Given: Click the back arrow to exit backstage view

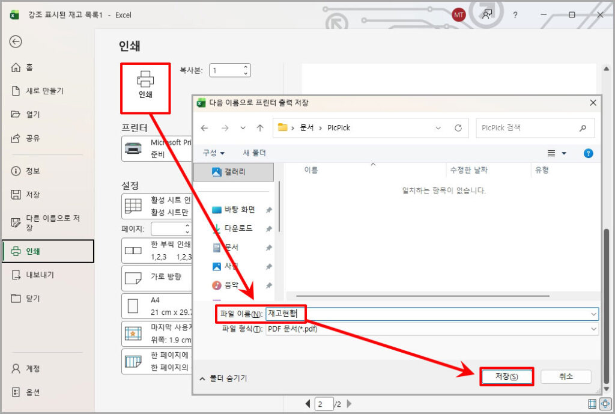Looking at the screenshot, I should 16,41.
